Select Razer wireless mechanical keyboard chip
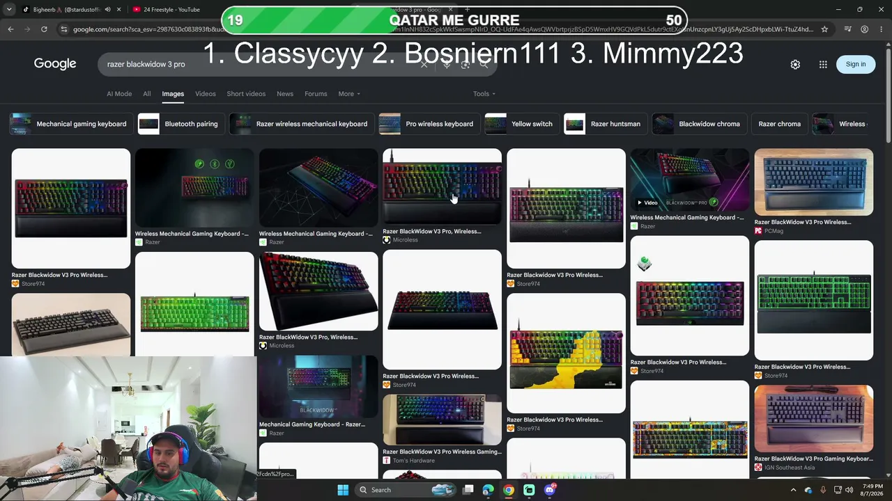The image size is (892, 501). [300, 124]
